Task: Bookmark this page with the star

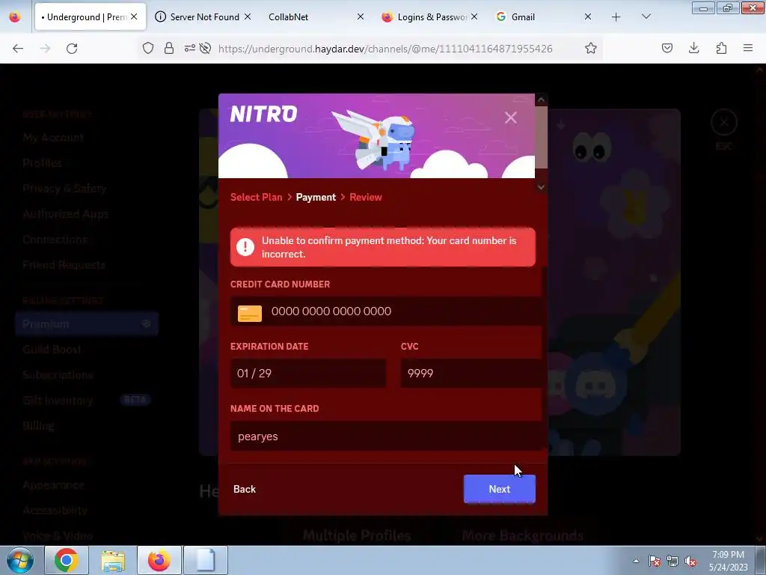Action: coord(591,48)
